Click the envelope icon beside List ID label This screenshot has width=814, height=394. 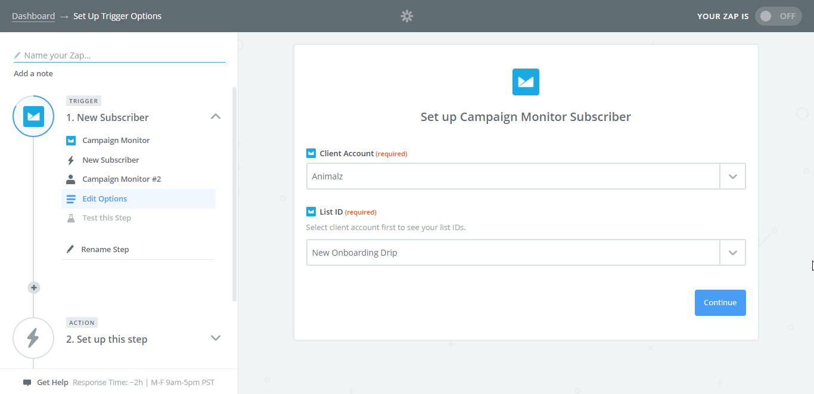[x=310, y=212]
